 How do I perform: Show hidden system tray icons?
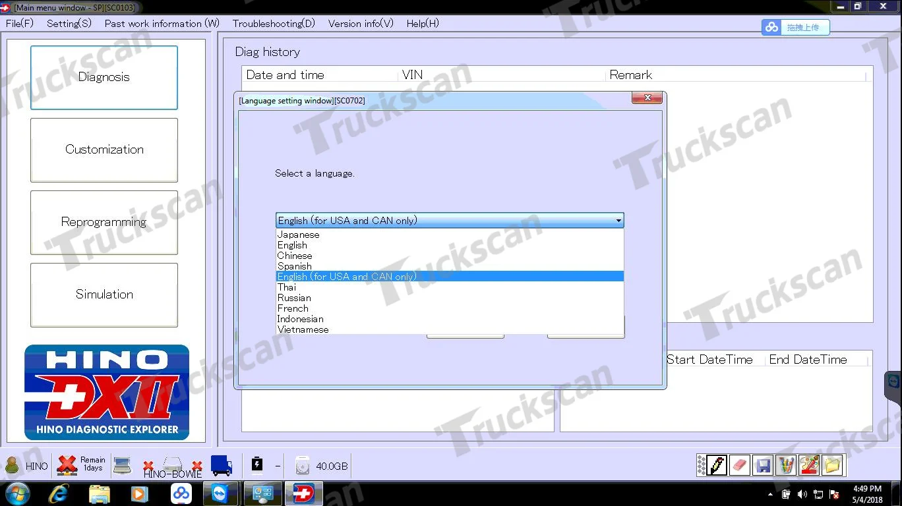(771, 494)
